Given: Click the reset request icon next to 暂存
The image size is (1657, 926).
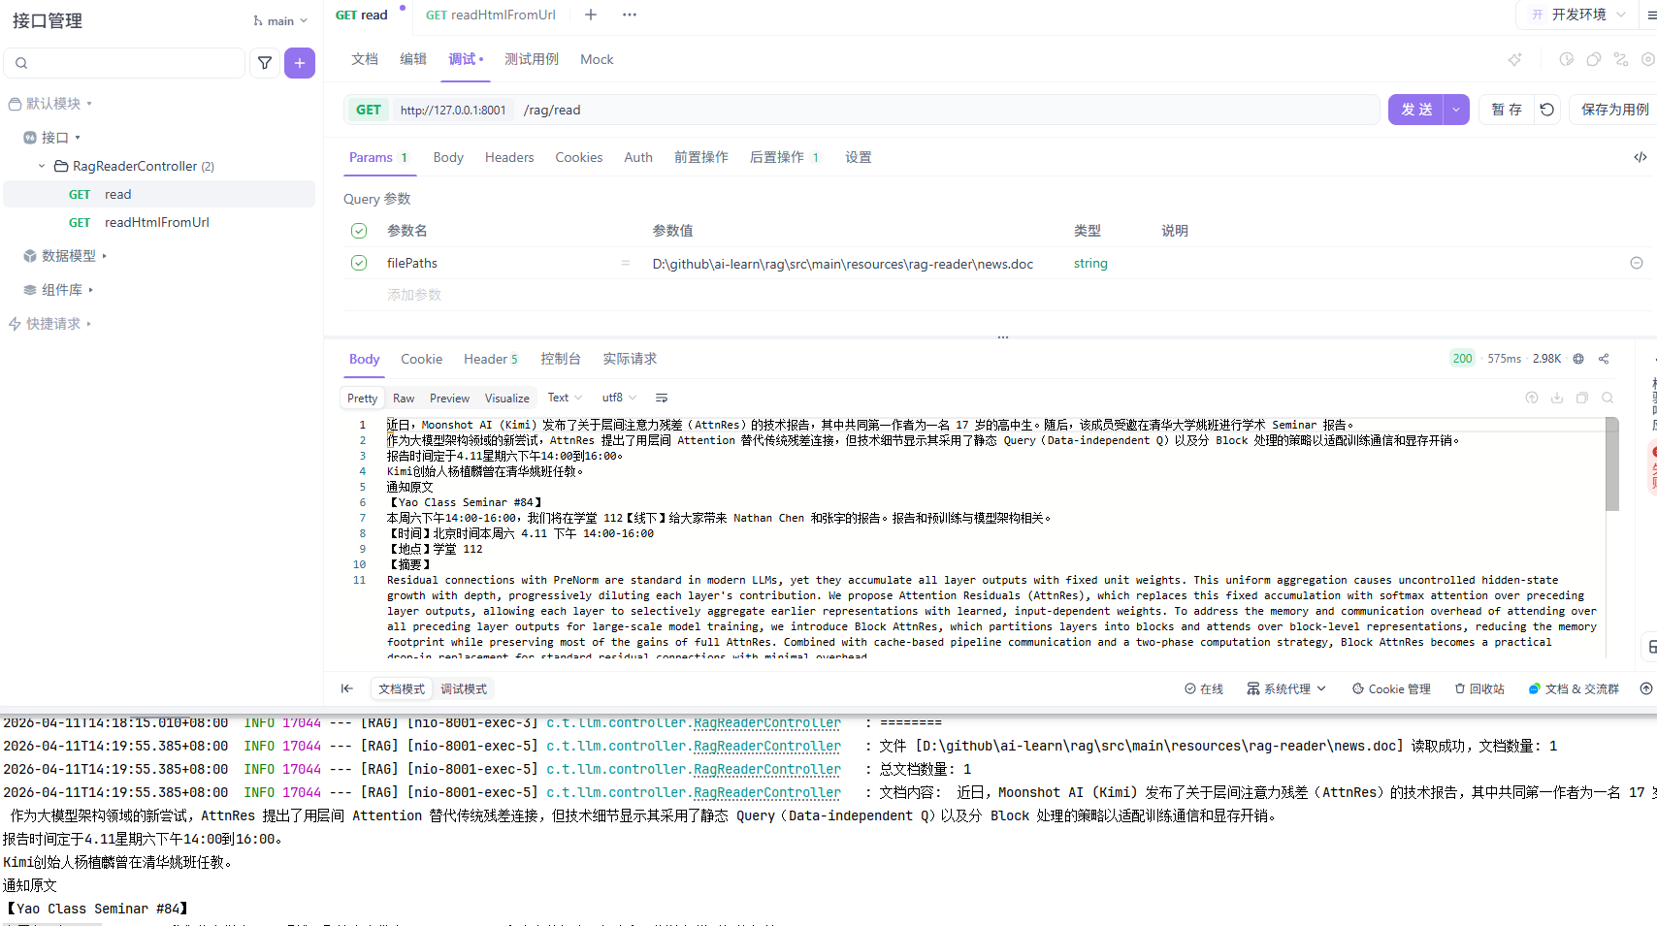Looking at the screenshot, I should click(1547, 110).
